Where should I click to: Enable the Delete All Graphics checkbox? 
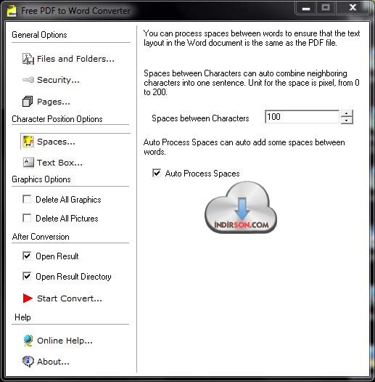click(27, 199)
